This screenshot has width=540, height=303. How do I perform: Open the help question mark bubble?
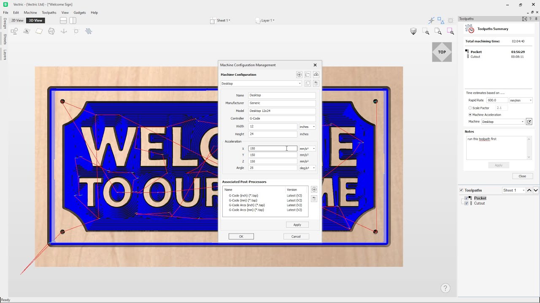click(445, 288)
